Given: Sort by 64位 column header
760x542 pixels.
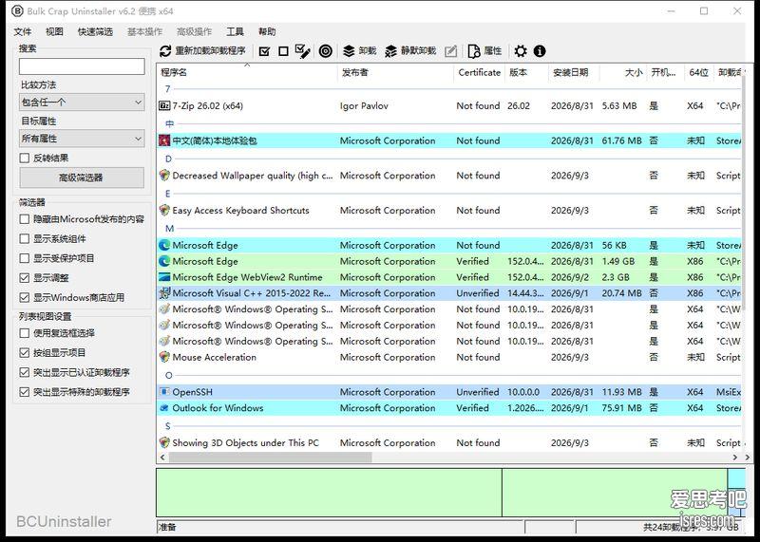Looking at the screenshot, I should [x=698, y=73].
